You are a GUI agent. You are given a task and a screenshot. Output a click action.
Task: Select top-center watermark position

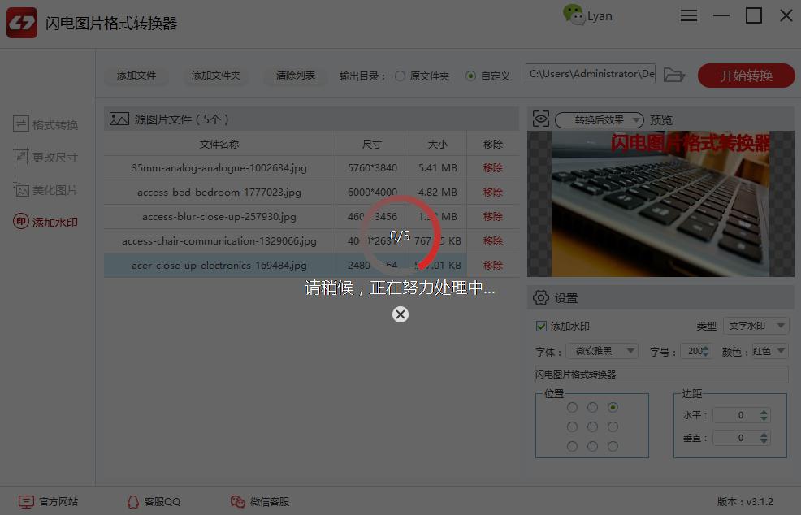click(592, 407)
